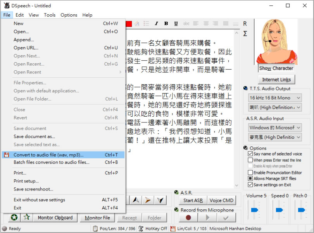The image size is (314, 233).
Task: Open the Windows Microsoft ASR engine dropdown
Action: tap(275, 128)
